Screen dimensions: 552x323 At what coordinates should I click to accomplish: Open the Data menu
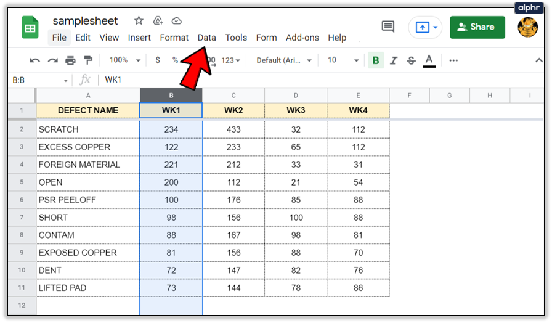pyautogui.click(x=206, y=38)
